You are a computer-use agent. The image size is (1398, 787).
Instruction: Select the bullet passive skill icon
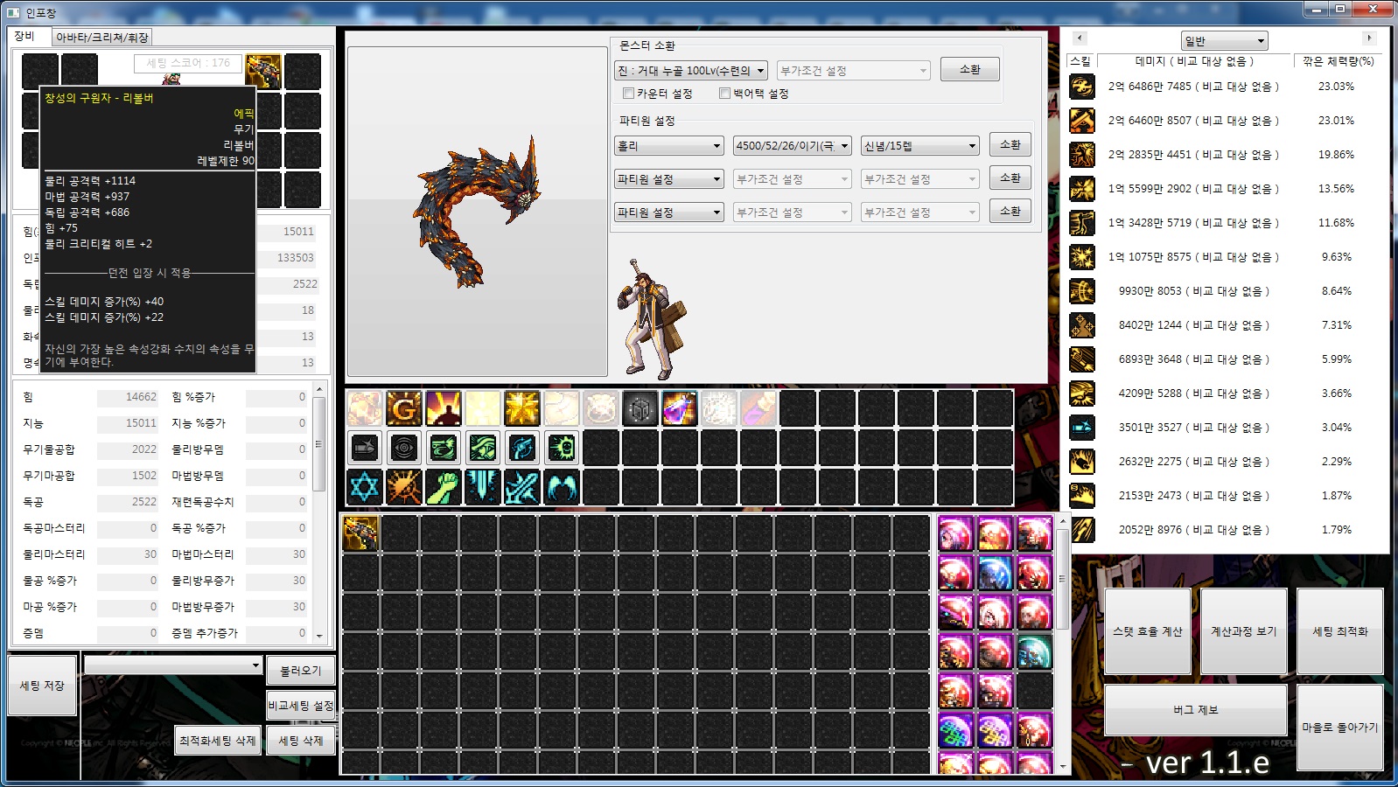[365, 448]
